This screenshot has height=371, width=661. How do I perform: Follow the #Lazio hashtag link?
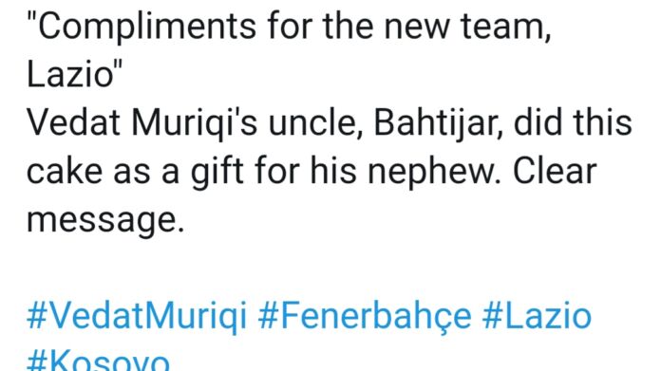(538, 316)
